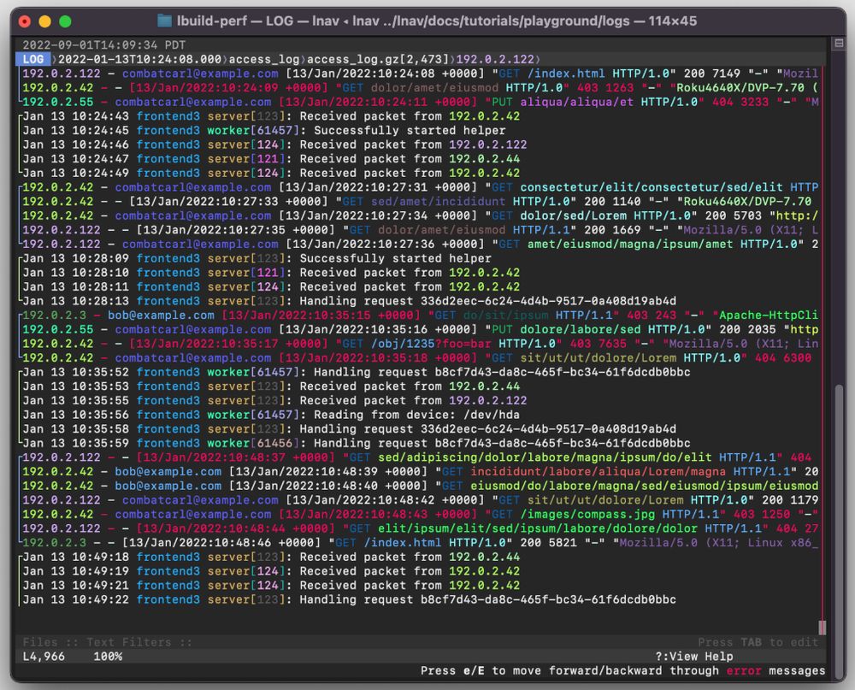
Task: Select the access_log breadcrumb segment
Action: [x=264, y=59]
